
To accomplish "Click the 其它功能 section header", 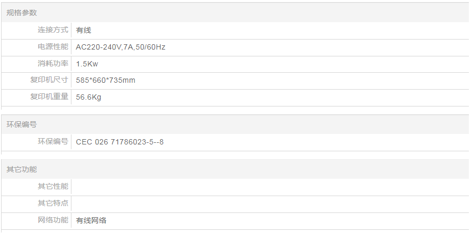I will [22, 169].
